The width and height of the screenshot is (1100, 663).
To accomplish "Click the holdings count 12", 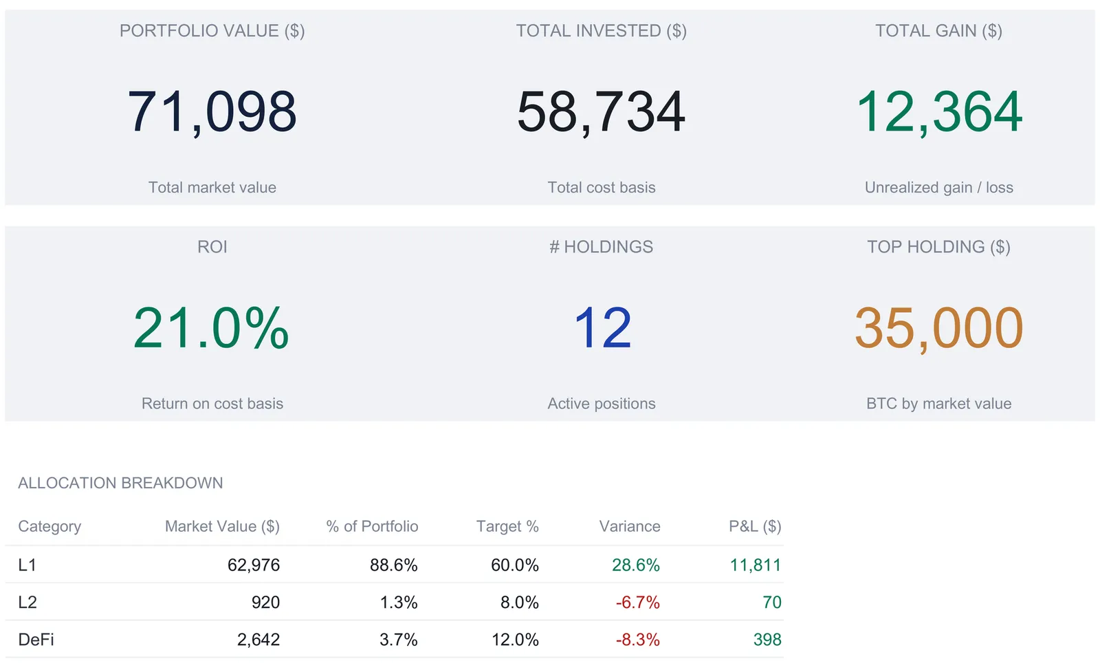I will 602,328.
